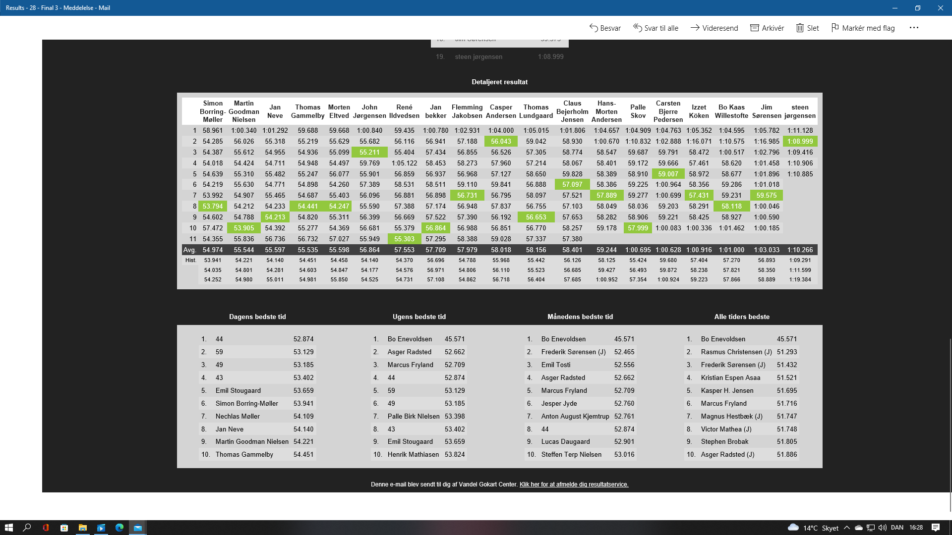Click the Dagens bedste tid heading

(x=257, y=317)
